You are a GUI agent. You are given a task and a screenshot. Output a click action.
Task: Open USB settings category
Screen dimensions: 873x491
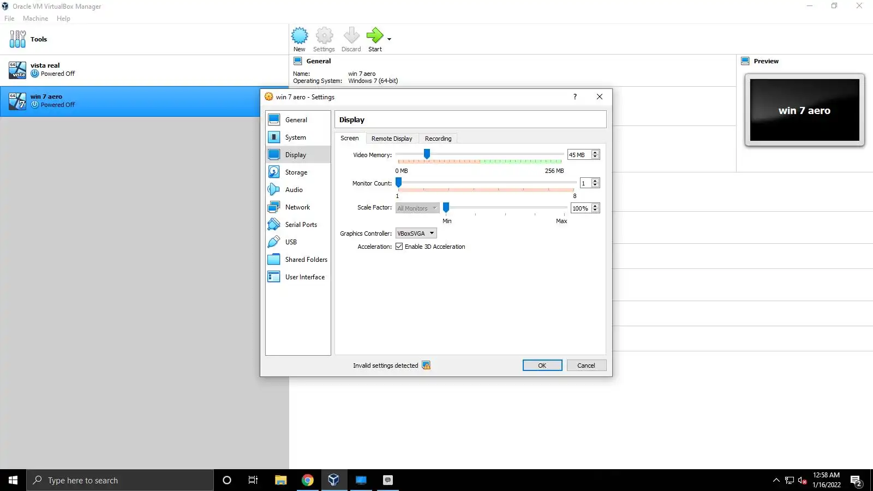coord(298,242)
